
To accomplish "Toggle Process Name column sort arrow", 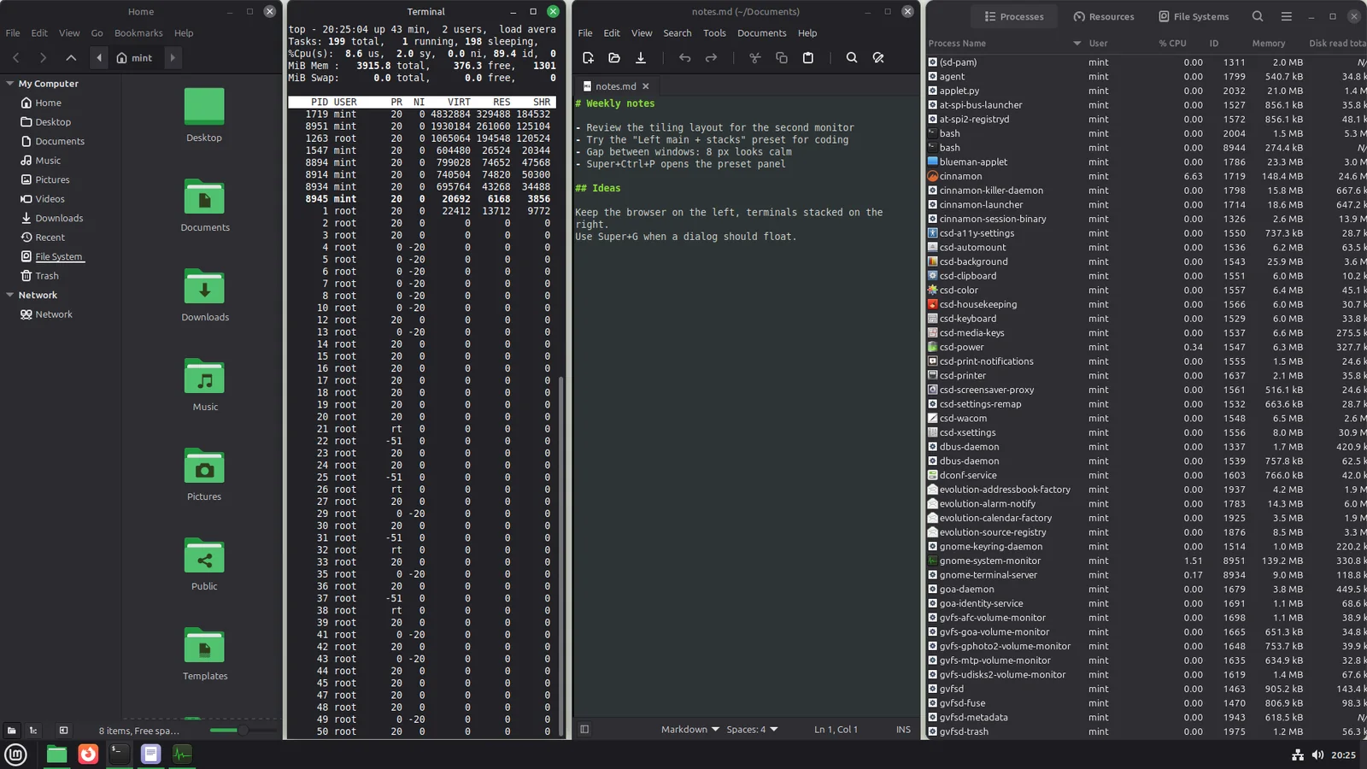I will pyautogui.click(x=1077, y=44).
